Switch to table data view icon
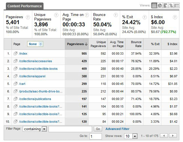The width and height of the screenshot is (183, 142). click(154, 6)
